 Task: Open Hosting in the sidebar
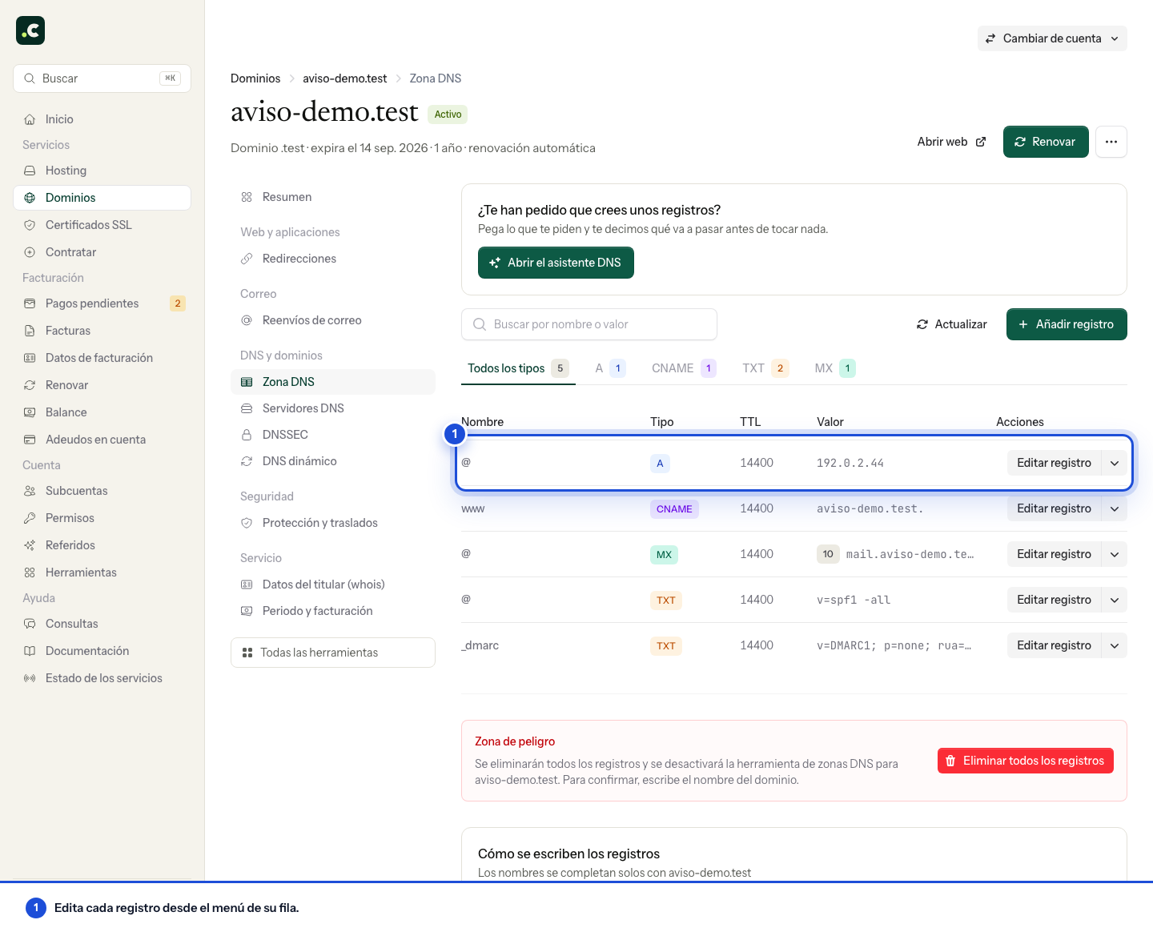[102, 171]
